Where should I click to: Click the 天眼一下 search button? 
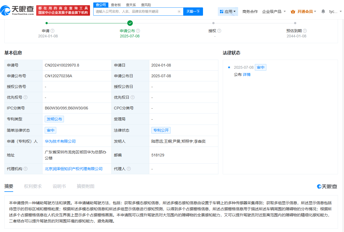[193, 12]
